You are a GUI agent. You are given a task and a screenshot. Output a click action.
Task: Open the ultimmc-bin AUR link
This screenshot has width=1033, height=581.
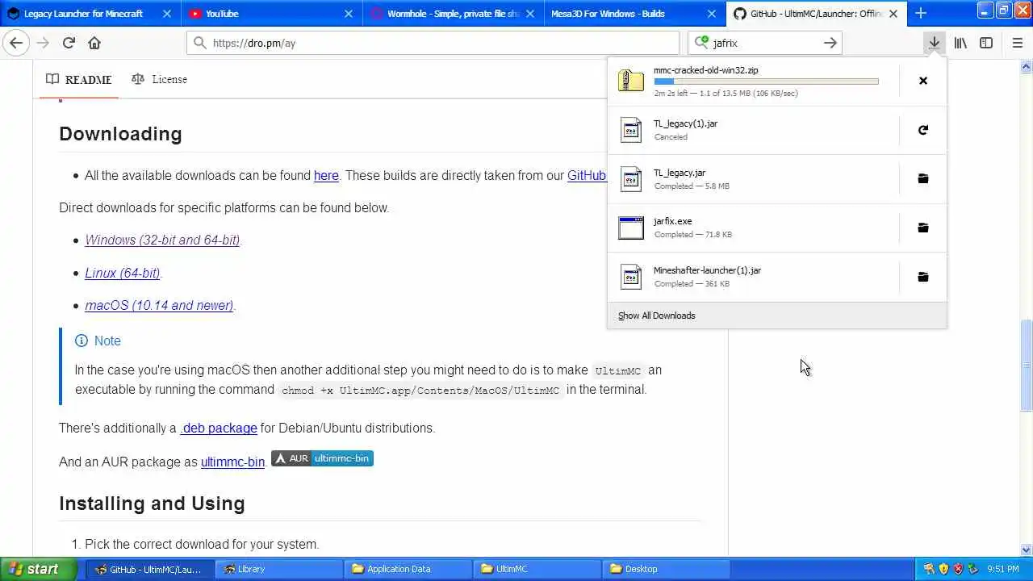coord(232,462)
